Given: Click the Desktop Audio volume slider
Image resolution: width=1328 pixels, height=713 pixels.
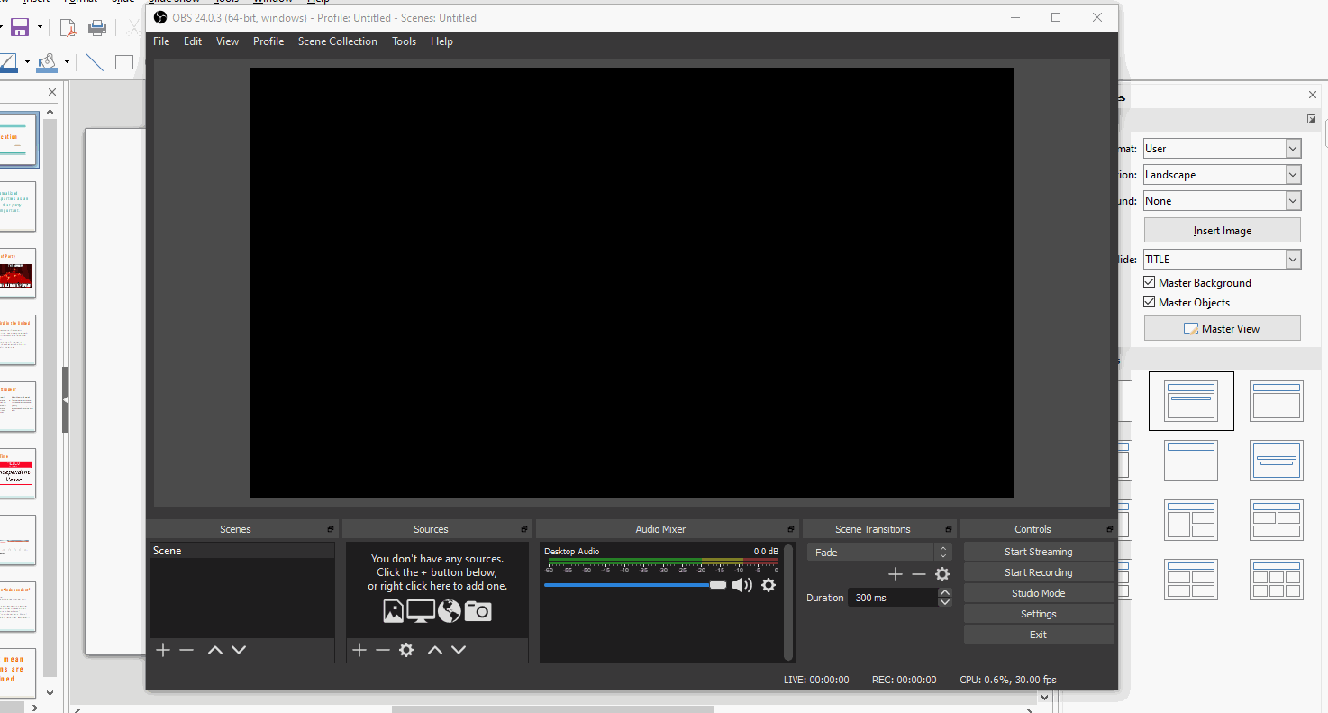Looking at the screenshot, I should [635, 585].
